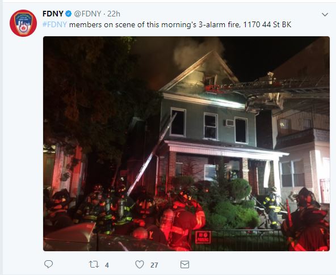Send via direct message envelope icon
The image size is (336, 275).
tap(184, 265)
